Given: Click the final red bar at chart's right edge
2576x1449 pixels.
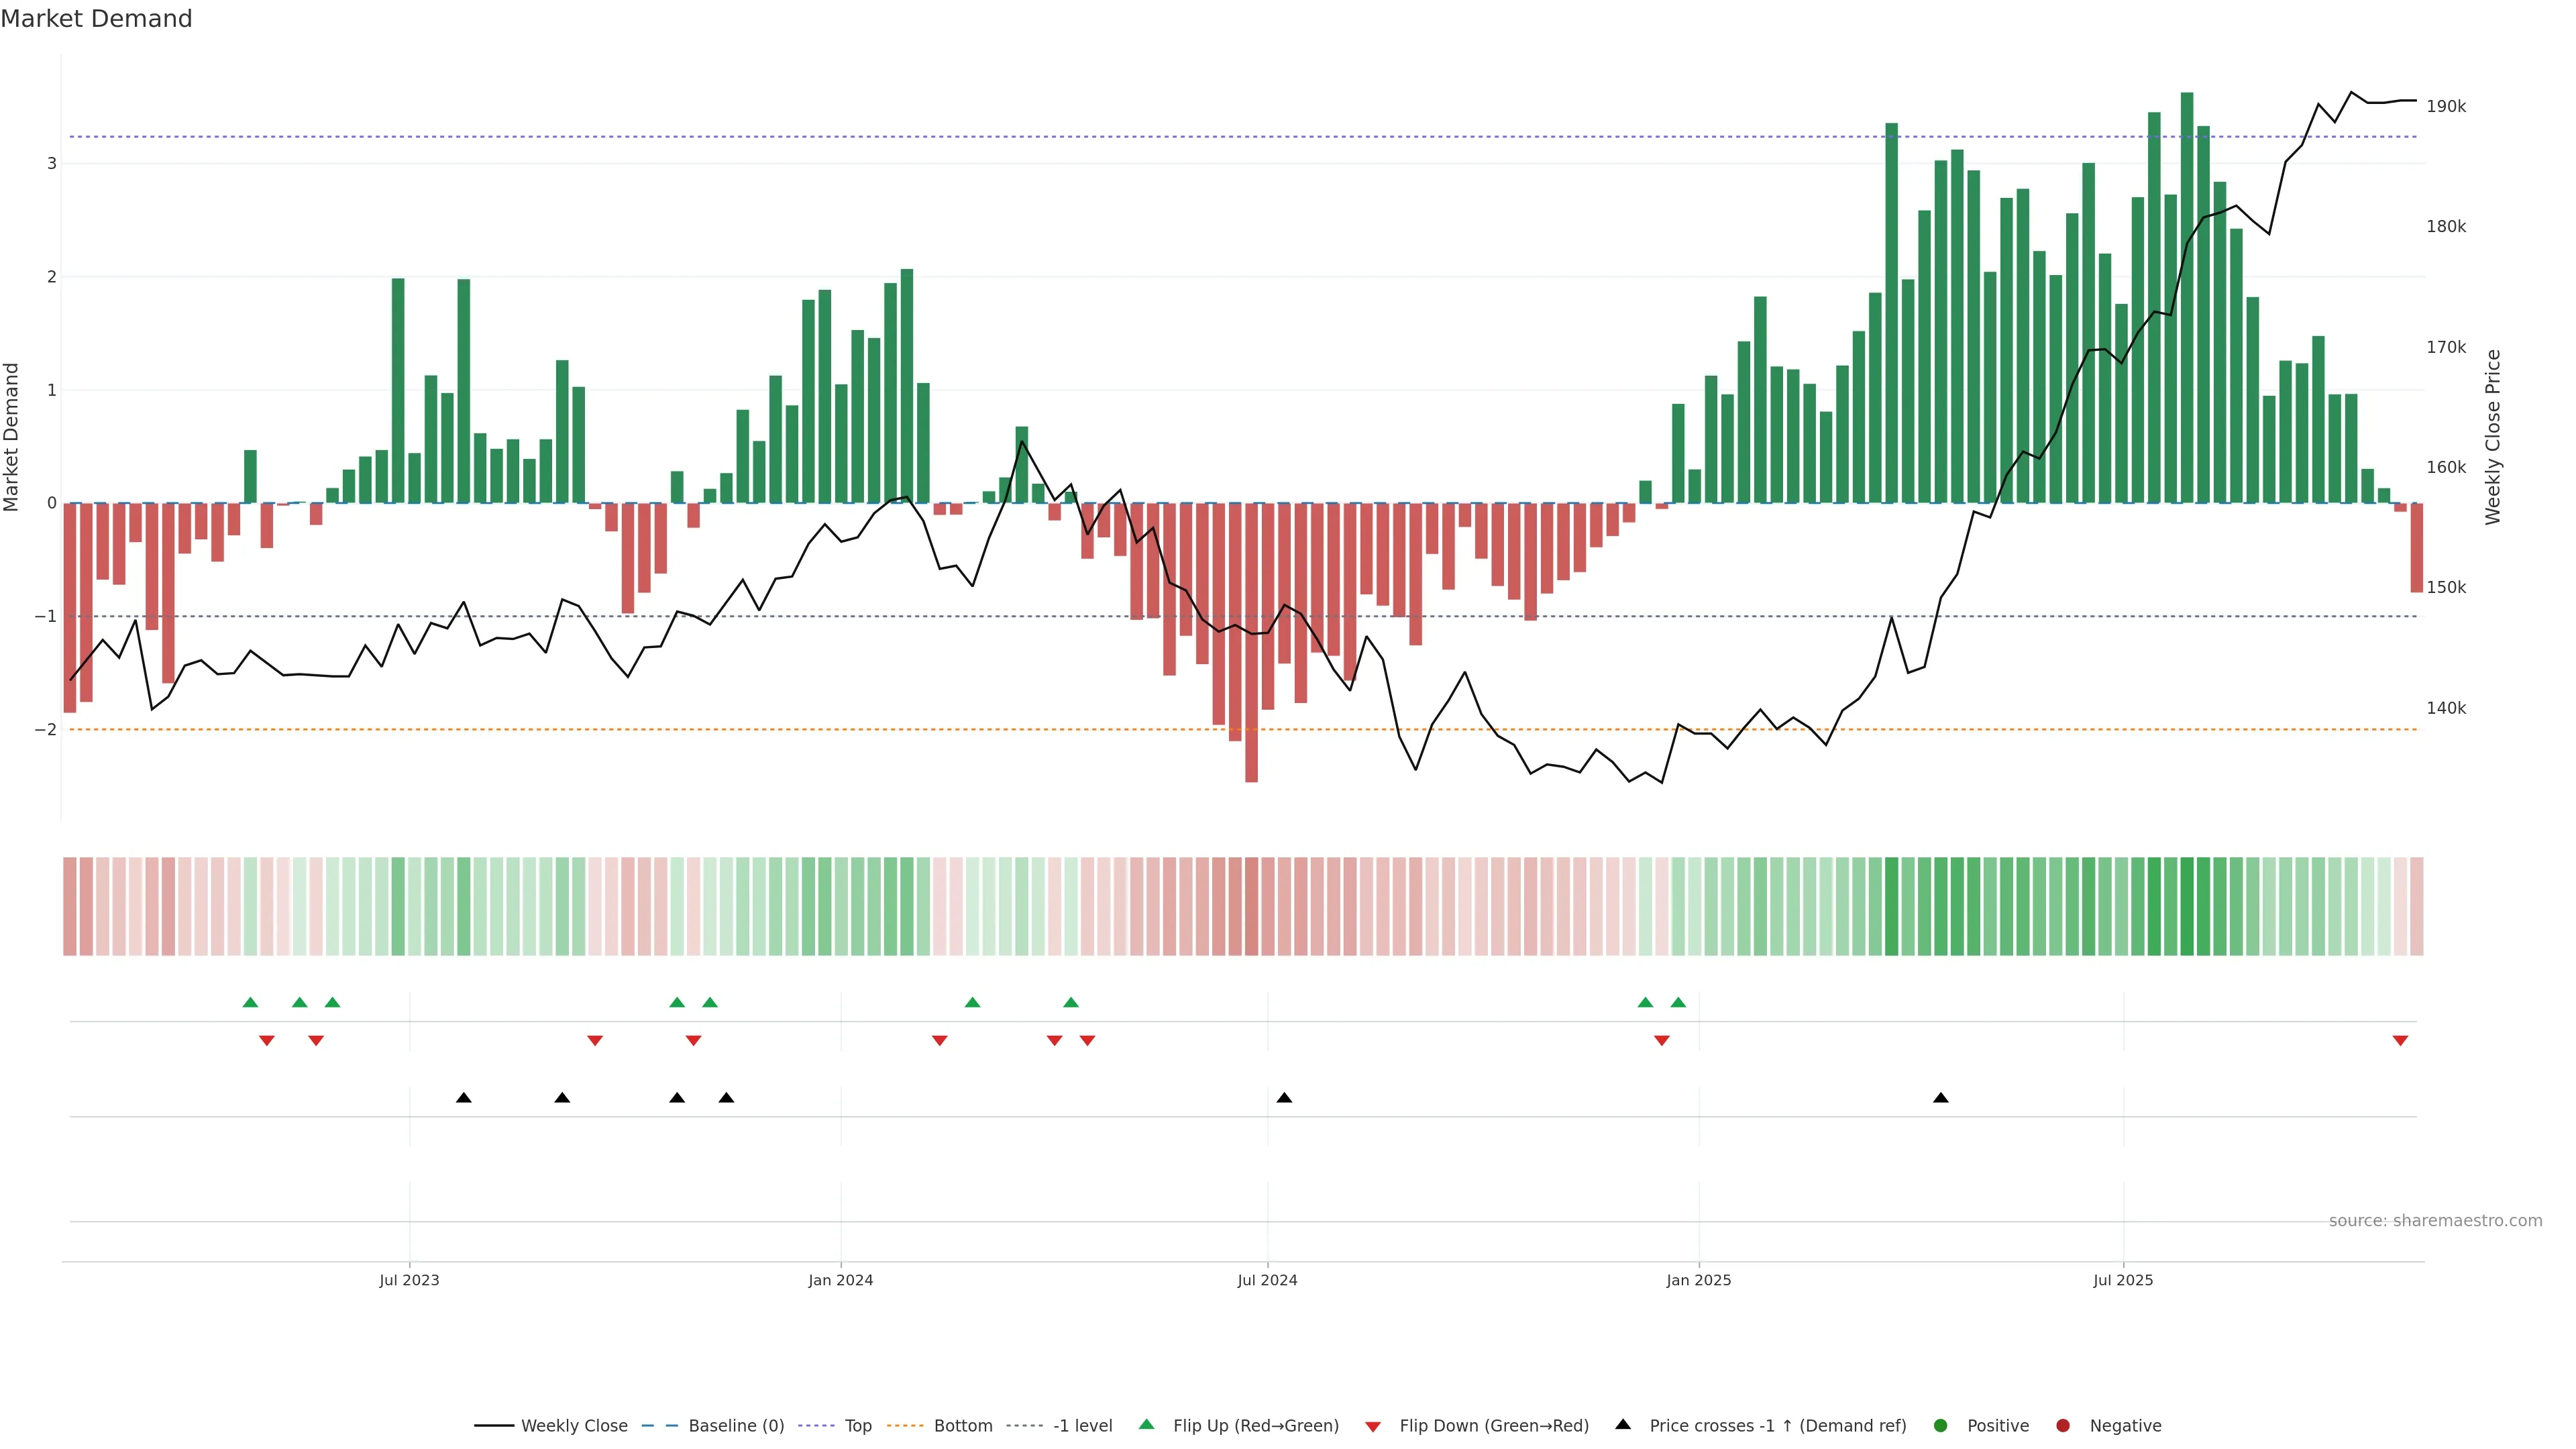Looking at the screenshot, I should pyautogui.click(x=2416, y=548).
